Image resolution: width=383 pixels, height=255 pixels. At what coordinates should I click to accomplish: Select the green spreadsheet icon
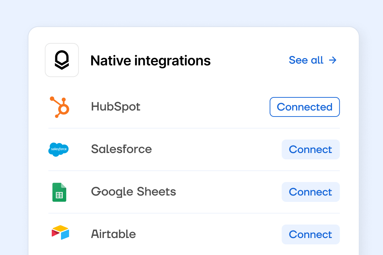click(x=59, y=192)
